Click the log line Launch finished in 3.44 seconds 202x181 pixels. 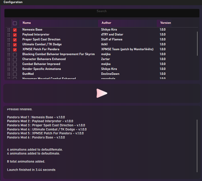click(x=31, y=170)
